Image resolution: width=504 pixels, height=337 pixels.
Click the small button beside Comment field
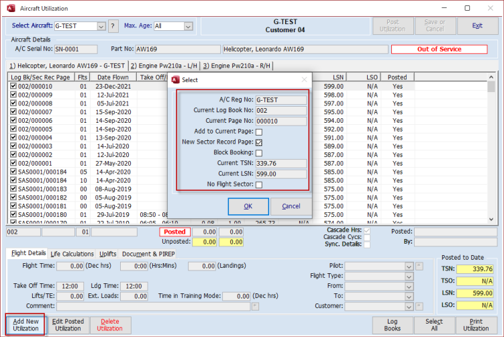point(256,305)
